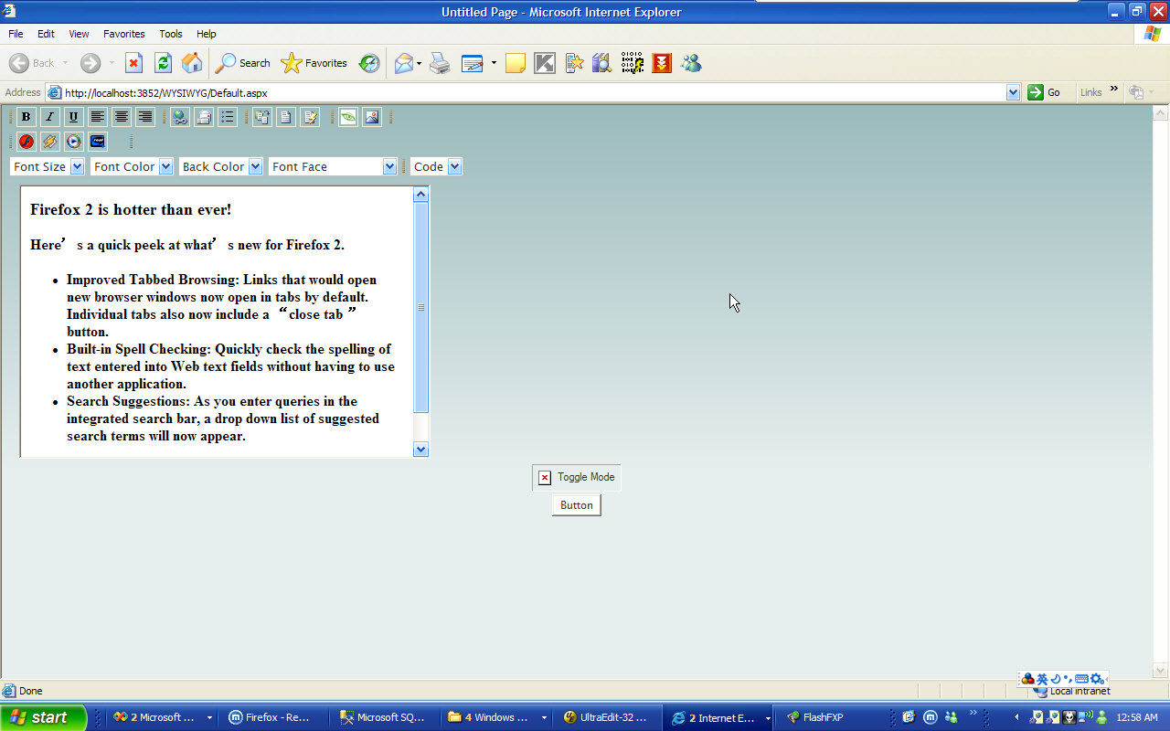Image resolution: width=1170 pixels, height=731 pixels.
Task: Click the binary lightning toolbar icon
Action: coord(633,63)
